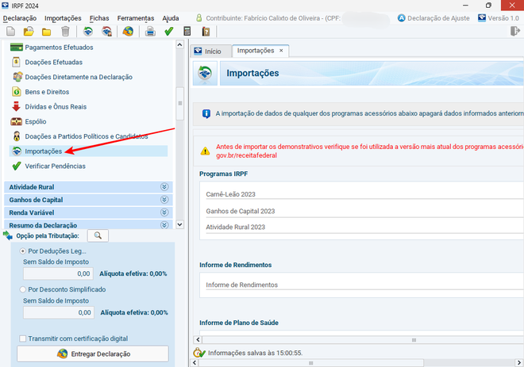
Task: Click the Bens e Direitos icon
Action: [17, 91]
